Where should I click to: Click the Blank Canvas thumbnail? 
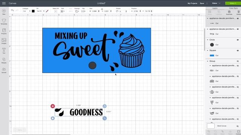click(x=210, y=126)
